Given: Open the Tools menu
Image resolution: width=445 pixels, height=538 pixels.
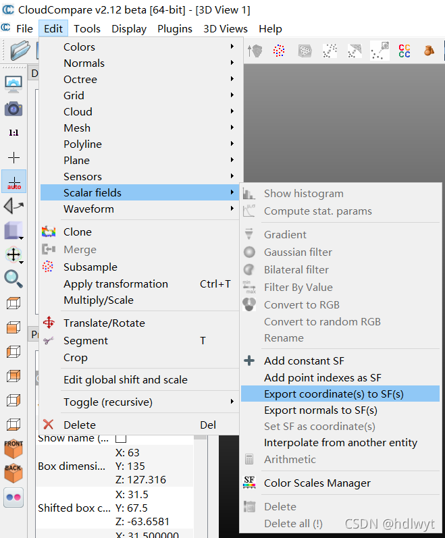Looking at the screenshot, I should (x=87, y=29).
